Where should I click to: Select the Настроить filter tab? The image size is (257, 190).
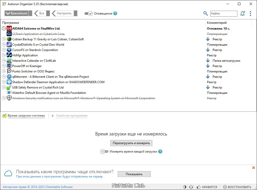tap(64, 13)
